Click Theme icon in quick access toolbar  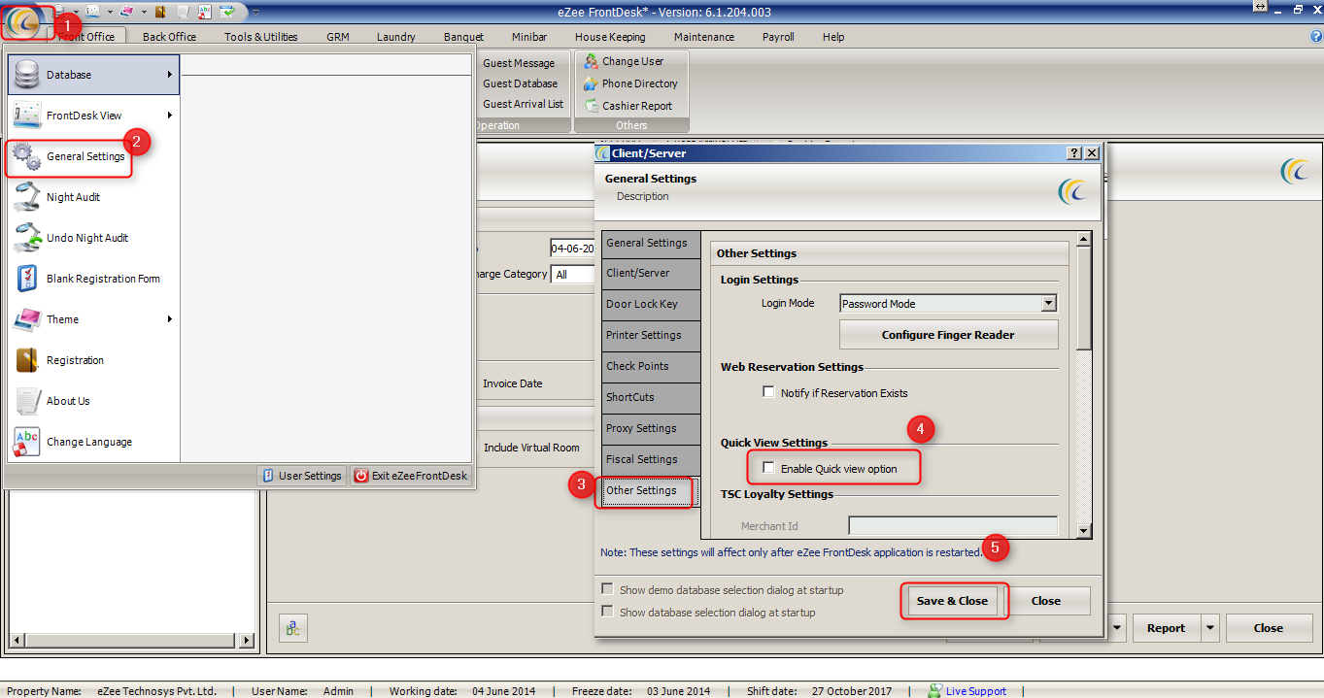click(x=126, y=12)
